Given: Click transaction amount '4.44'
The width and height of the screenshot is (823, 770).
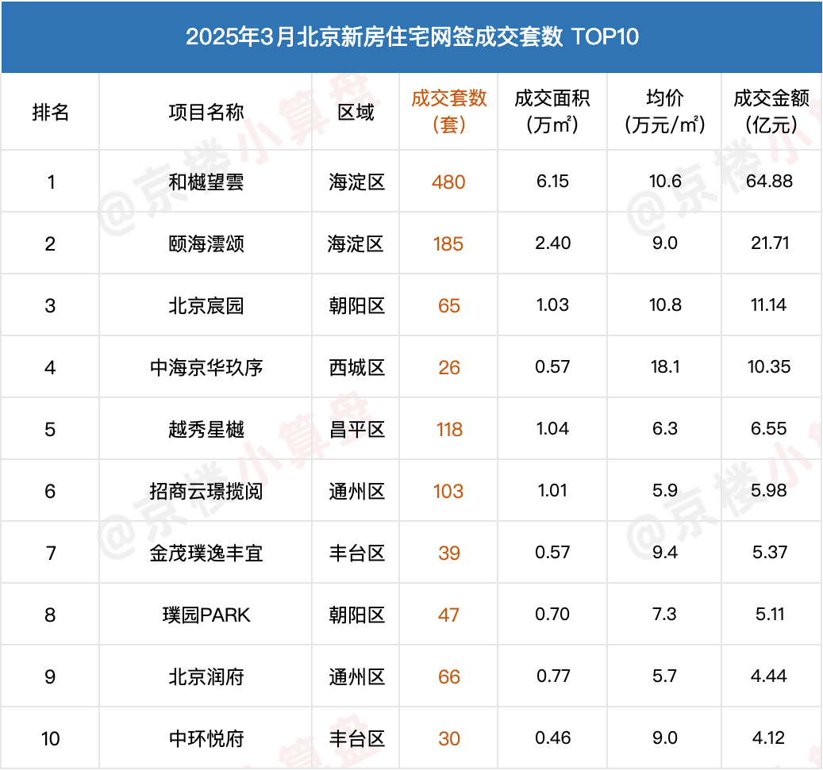Looking at the screenshot, I should pos(769,676).
